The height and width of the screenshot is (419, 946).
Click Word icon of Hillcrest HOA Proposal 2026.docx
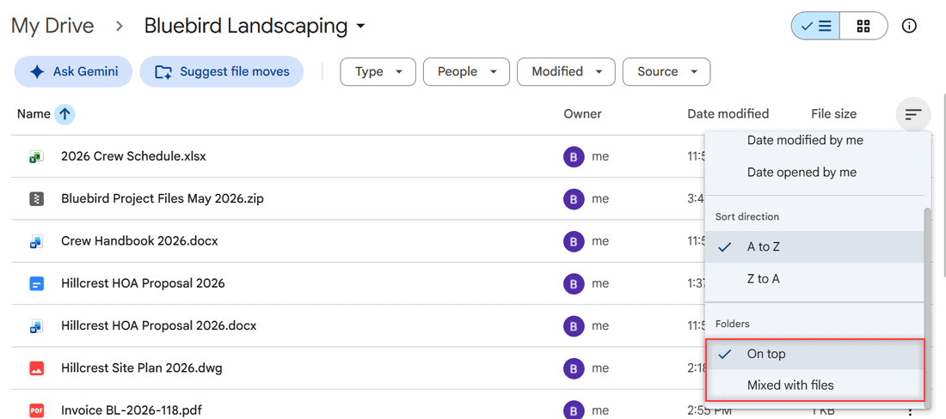36,326
